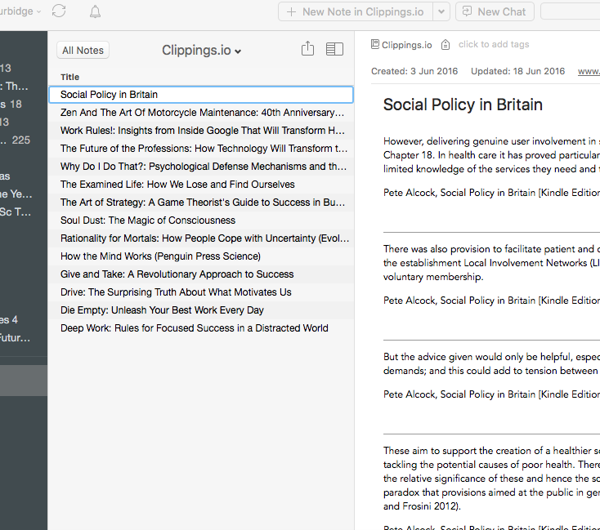
Task: Click the share notebook icon
Action: pyautogui.click(x=307, y=50)
